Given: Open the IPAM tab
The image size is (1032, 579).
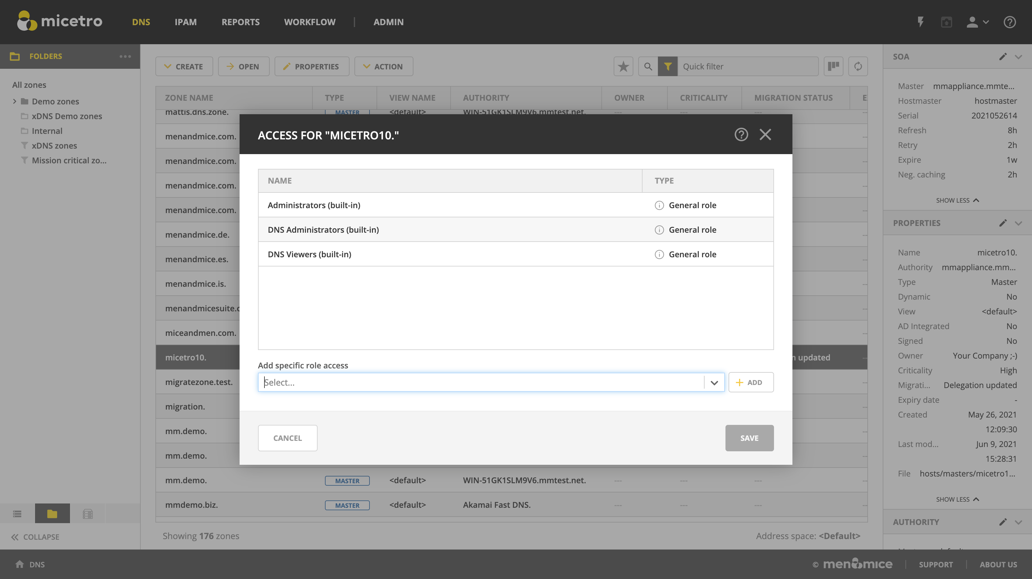Looking at the screenshot, I should point(186,22).
